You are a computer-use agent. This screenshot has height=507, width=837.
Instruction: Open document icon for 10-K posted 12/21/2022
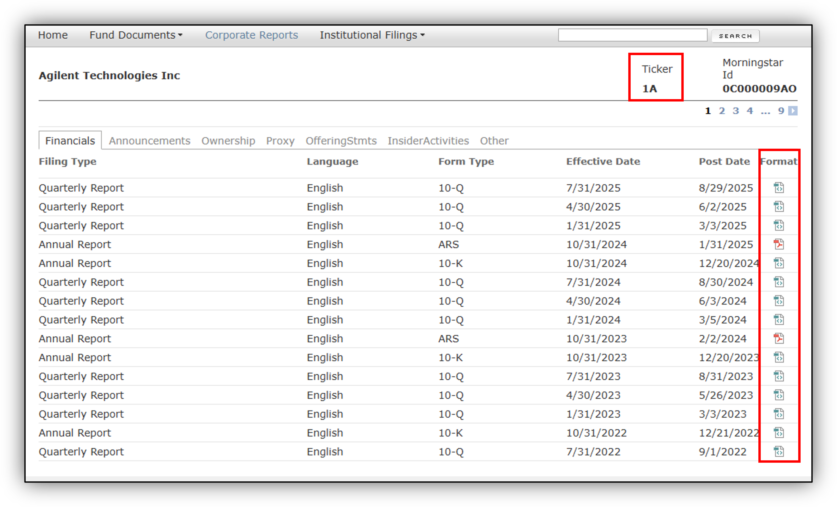point(779,432)
